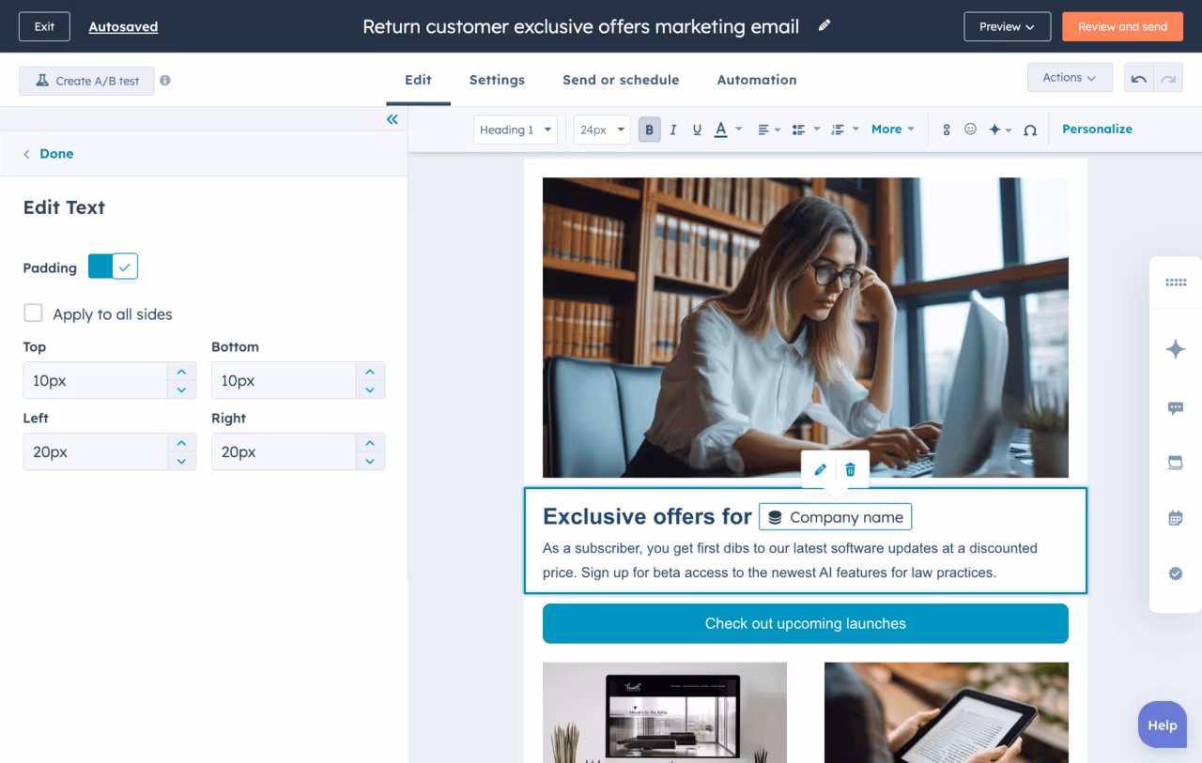
Task: Open the Heading 1 style dropdown
Action: click(x=515, y=130)
